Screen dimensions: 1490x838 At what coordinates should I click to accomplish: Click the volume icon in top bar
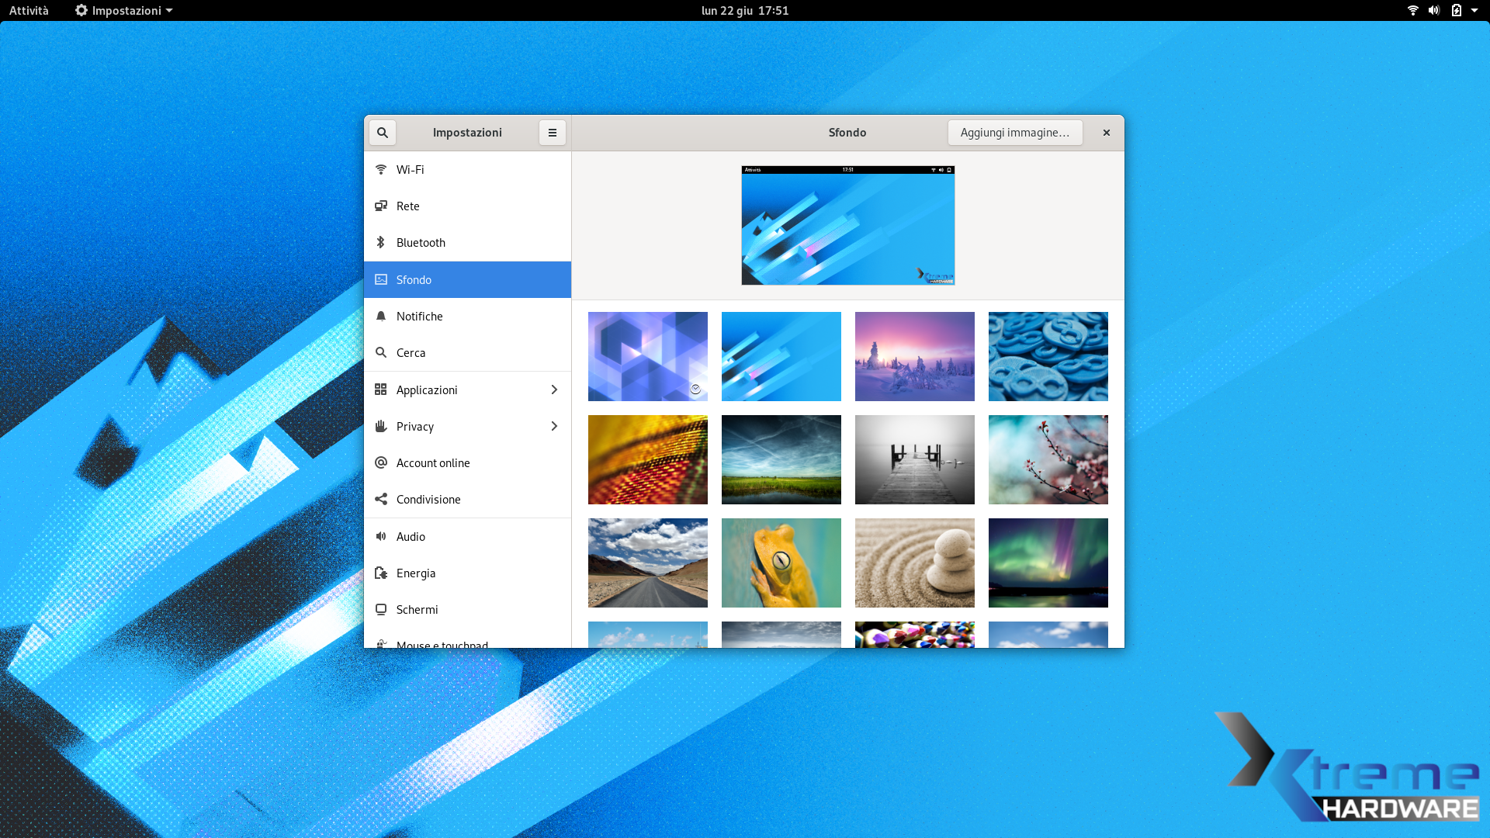click(1434, 10)
